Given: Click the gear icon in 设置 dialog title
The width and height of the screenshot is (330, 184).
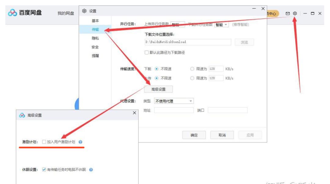Looking at the screenshot, I should (84, 11).
